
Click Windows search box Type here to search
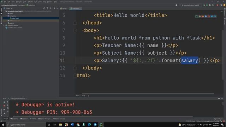pos(26,125)
